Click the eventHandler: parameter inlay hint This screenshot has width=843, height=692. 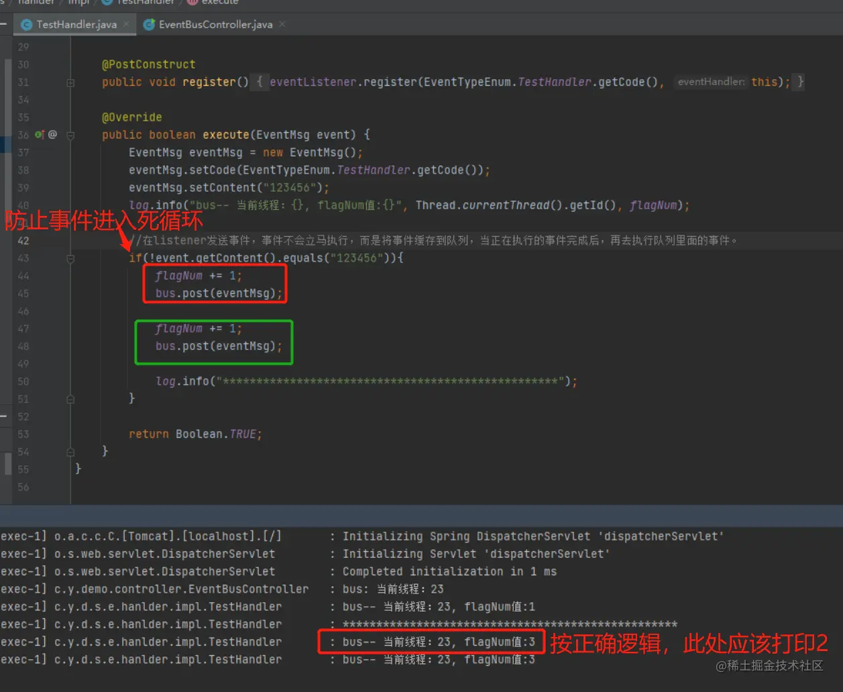click(x=711, y=82)
